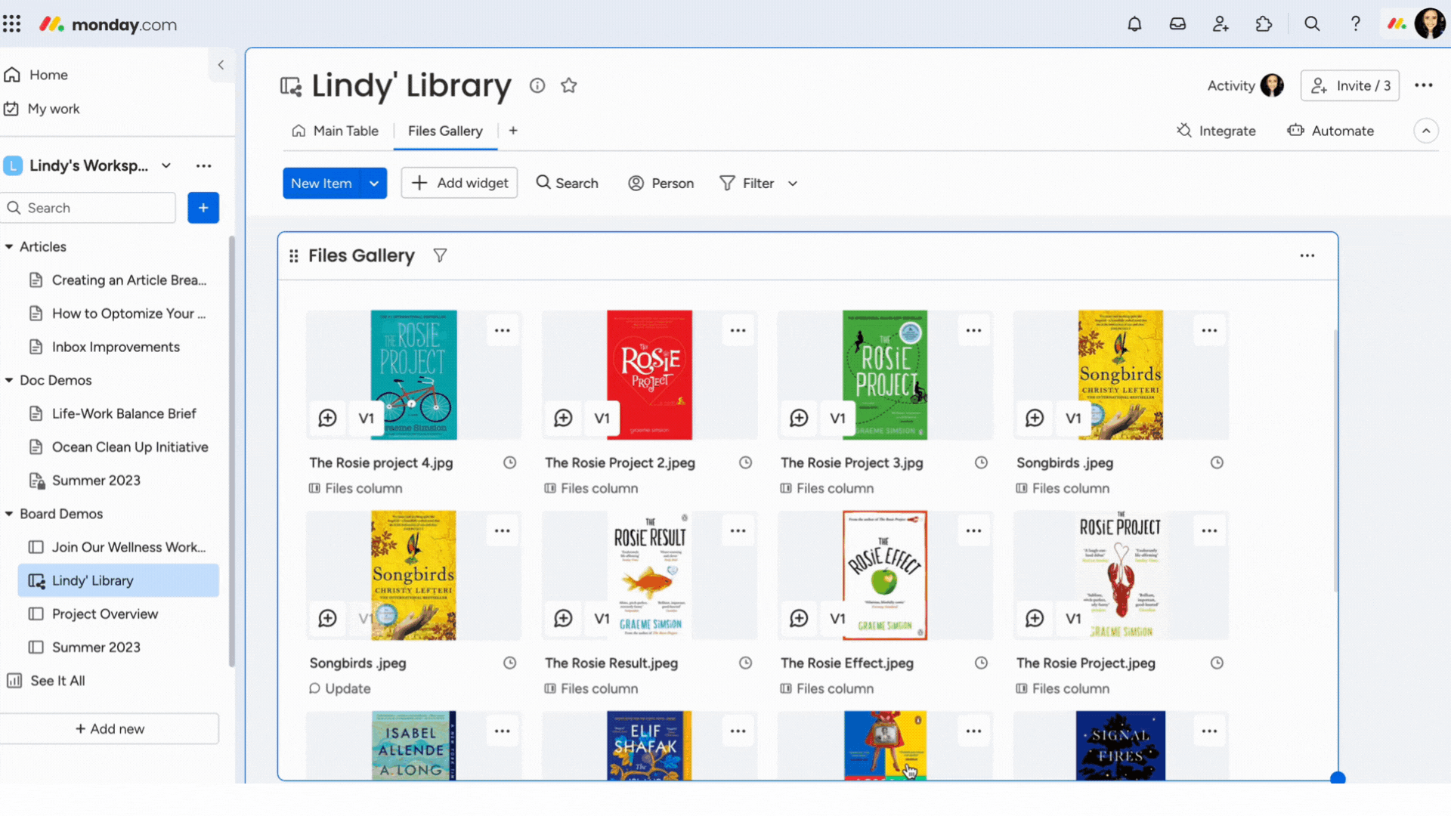Click the sidebar vertical scrollbar

[231, 453]
